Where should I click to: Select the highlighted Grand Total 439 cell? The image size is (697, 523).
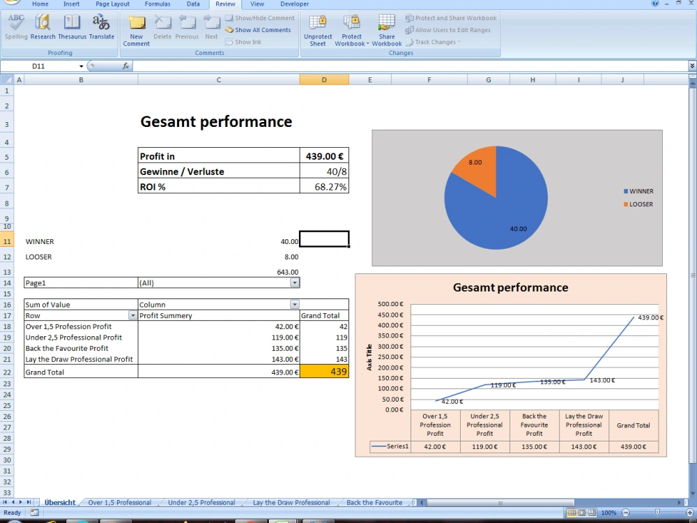point(324,372)
